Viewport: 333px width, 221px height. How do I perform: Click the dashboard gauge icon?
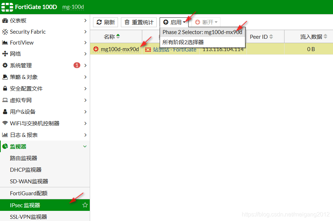pyautogui.click(x=5, y=20)
